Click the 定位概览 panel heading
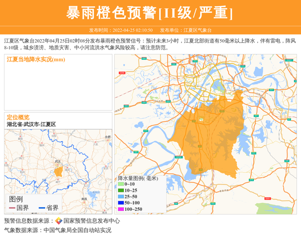 tap(18, 117)
